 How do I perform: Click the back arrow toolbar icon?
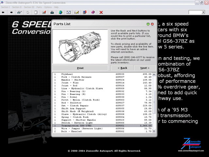point(3,12)
